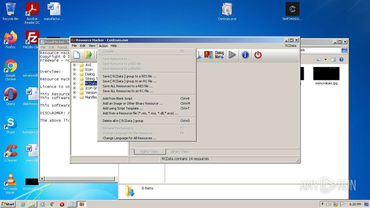Expand the String Table tree node
Image resolution: width=370 pixels, height=208 pixels.
tap(74, 79)
